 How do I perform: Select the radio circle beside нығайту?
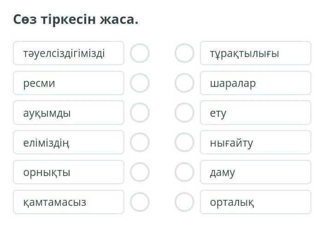[185, 142]
